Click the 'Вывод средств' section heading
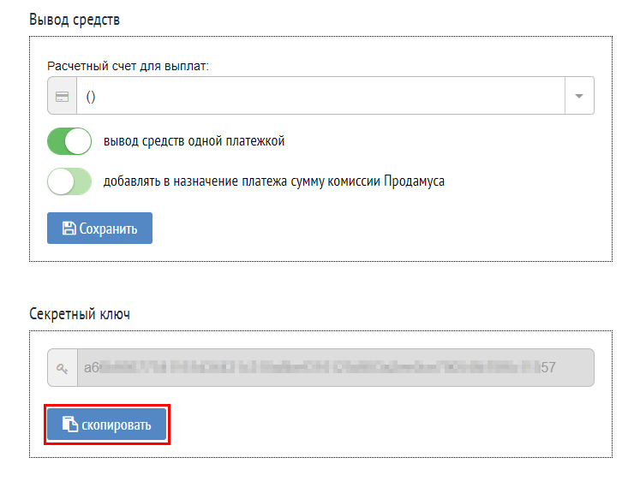Image resolution: width=634 pixels, height=487 pixels. coord(74,20)
